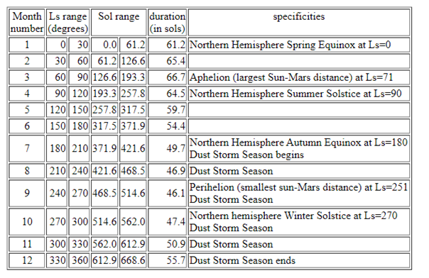Select Northern Hemisphere Summer Solstice cell
This screenshot has height=278, width=429.
[x=299, y=94]
